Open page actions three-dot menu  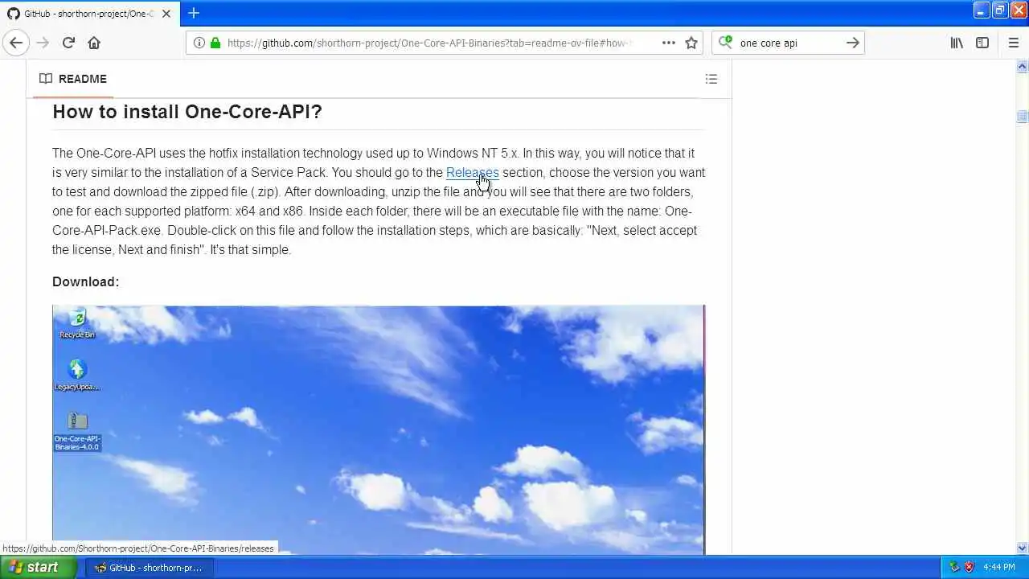[669, 43]
